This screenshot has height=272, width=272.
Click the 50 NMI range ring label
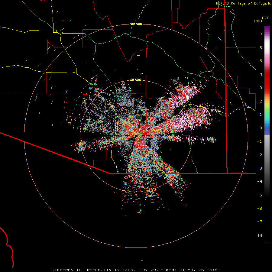(136, 80)
